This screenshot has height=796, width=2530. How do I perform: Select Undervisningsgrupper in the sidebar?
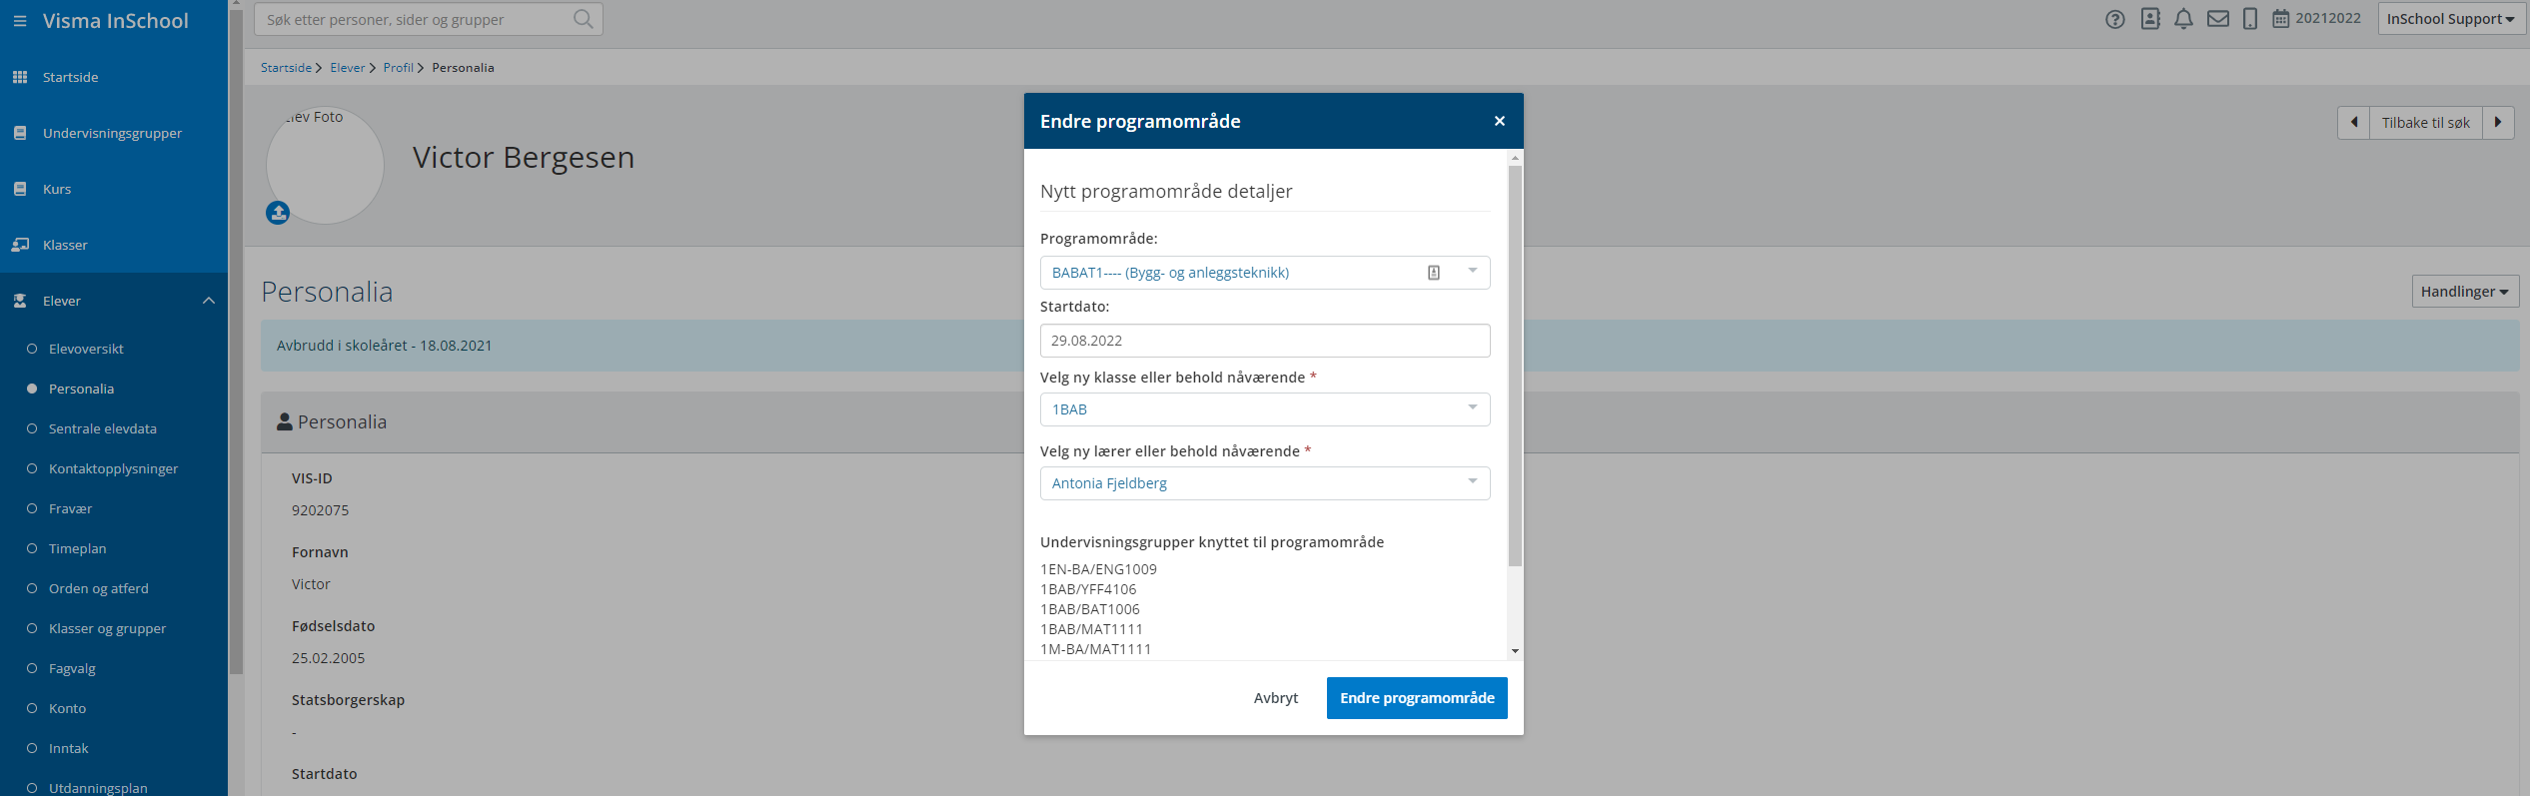pyautogui.click(x=112, y=133)
